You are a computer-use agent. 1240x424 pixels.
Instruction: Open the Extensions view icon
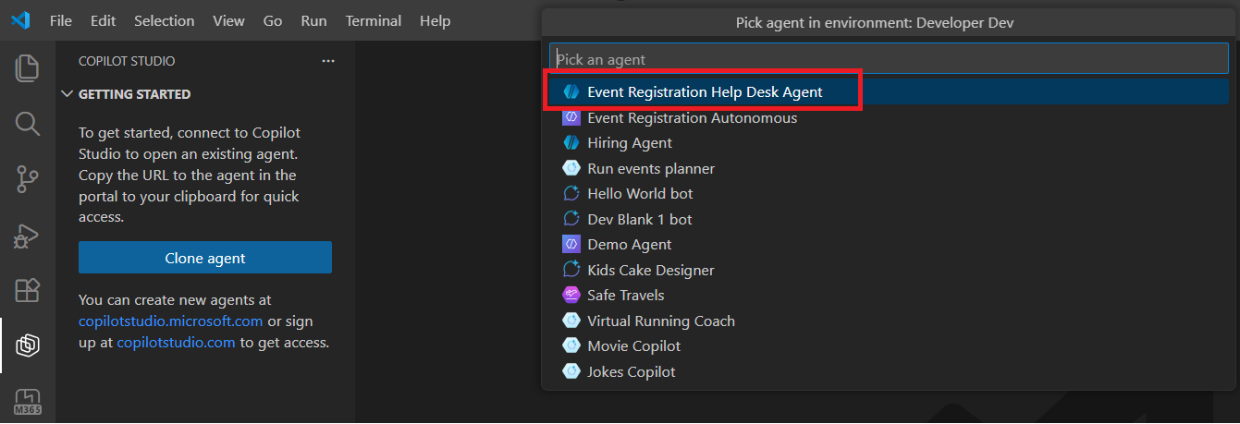point(28,290)
